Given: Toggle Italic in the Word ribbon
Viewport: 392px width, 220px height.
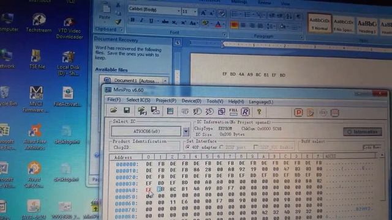Looking at the screenshot, I should (141, 21).
